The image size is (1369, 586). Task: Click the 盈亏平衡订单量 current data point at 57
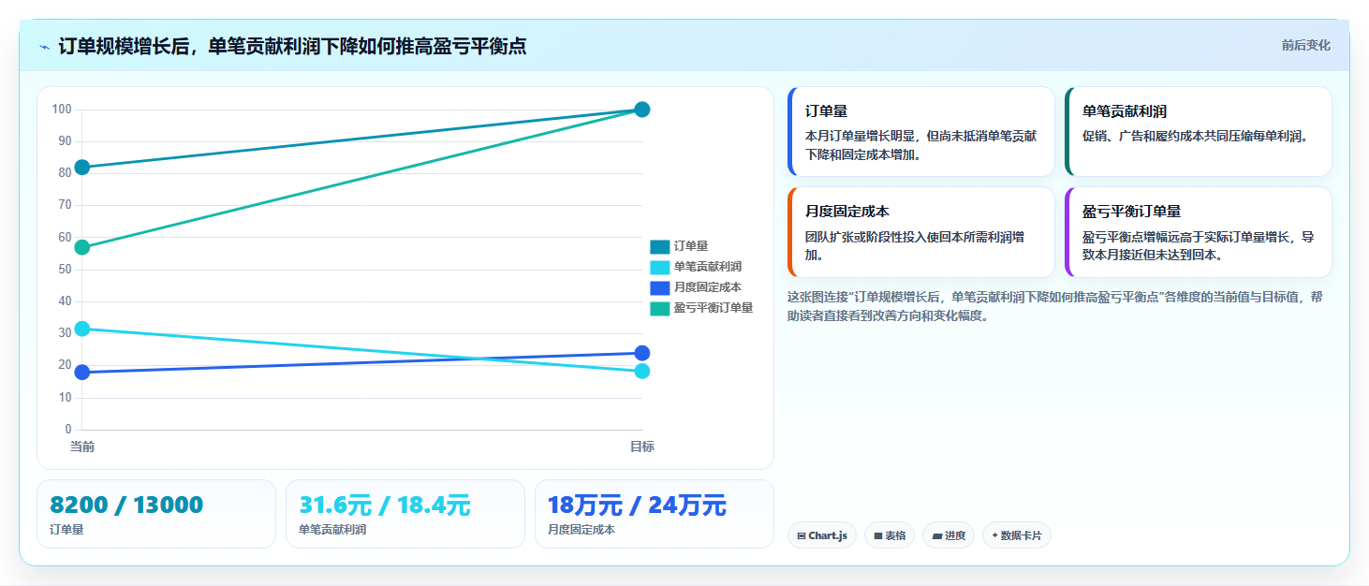(x=82, y=247)
